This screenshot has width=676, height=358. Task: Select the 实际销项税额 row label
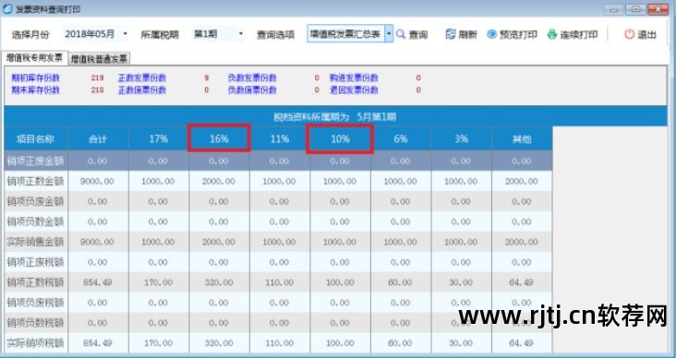36,343
